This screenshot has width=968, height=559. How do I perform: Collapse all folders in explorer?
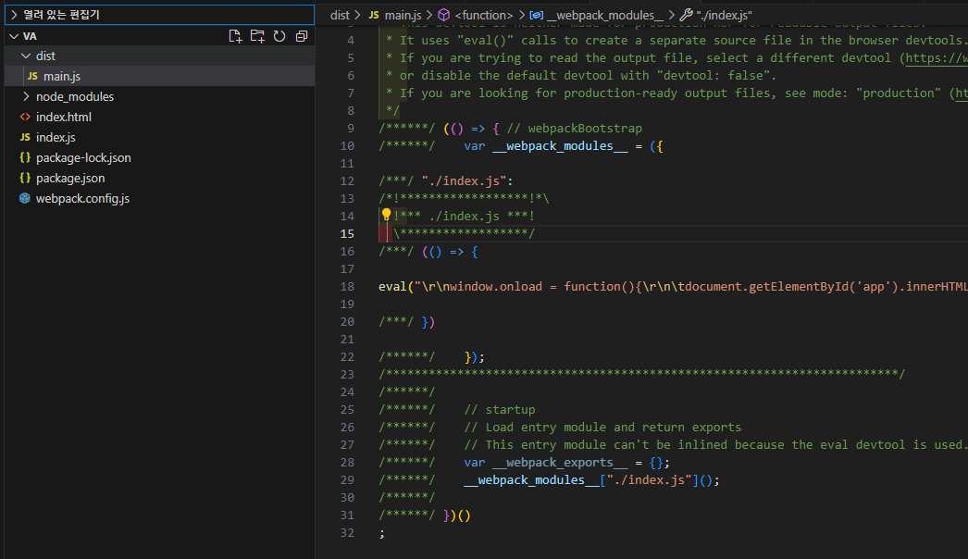302,36
